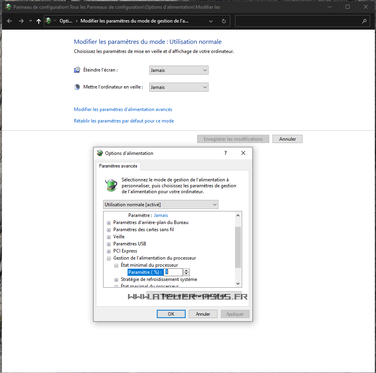Screen dimensions: 376x373
Task: Collapse 'Gestion de l'alimentation du processeur'
Action: tap(109, 258)
